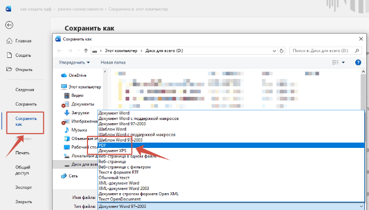The height and width of the screenshot is (210, 369).
Task: Click the Объемные объекты folder icon
Action: tap(67, 138)
